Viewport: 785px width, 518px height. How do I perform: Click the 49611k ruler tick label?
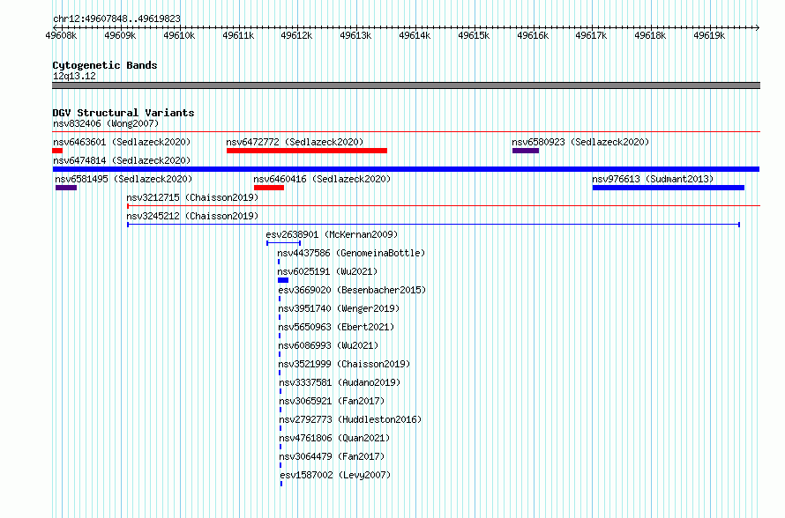[x=238, y=35]
